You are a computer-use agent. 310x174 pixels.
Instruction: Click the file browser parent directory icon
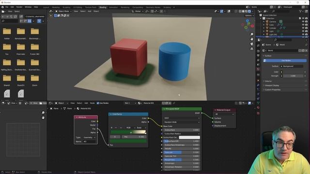coord(11,16)
